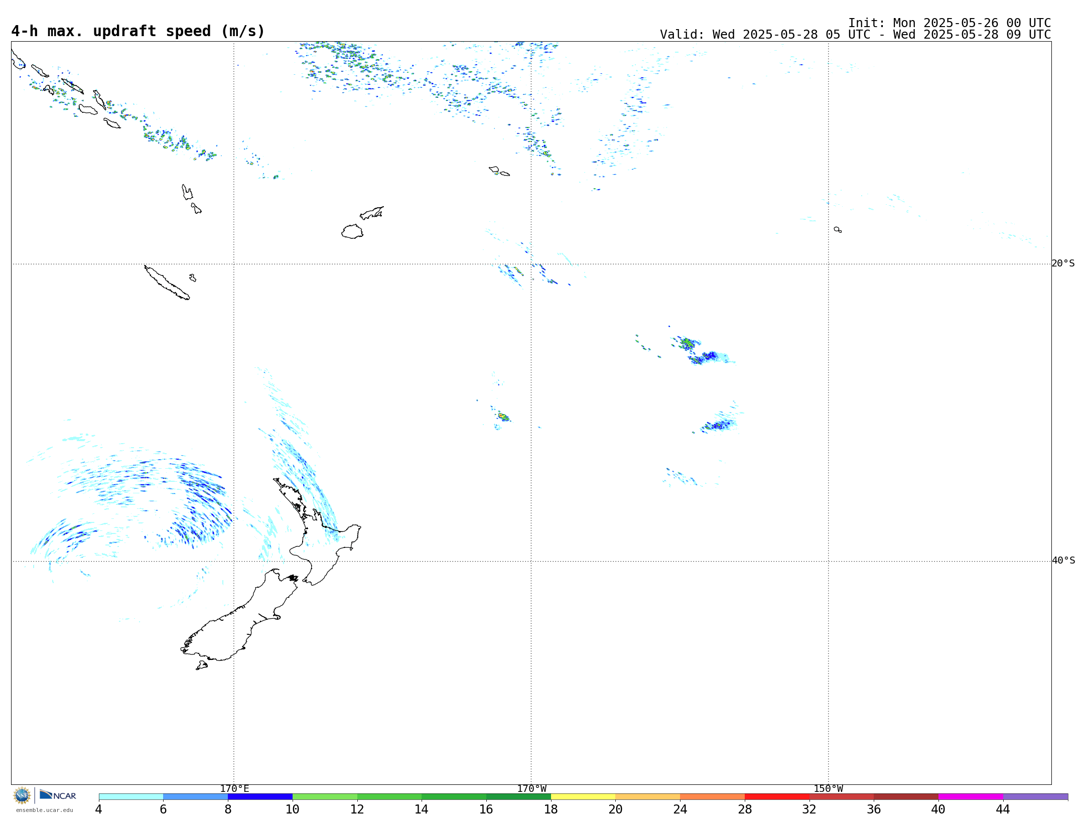Click the '170°W' longitude label
The image size is (1084, 816).
click(x=531, y=789)
